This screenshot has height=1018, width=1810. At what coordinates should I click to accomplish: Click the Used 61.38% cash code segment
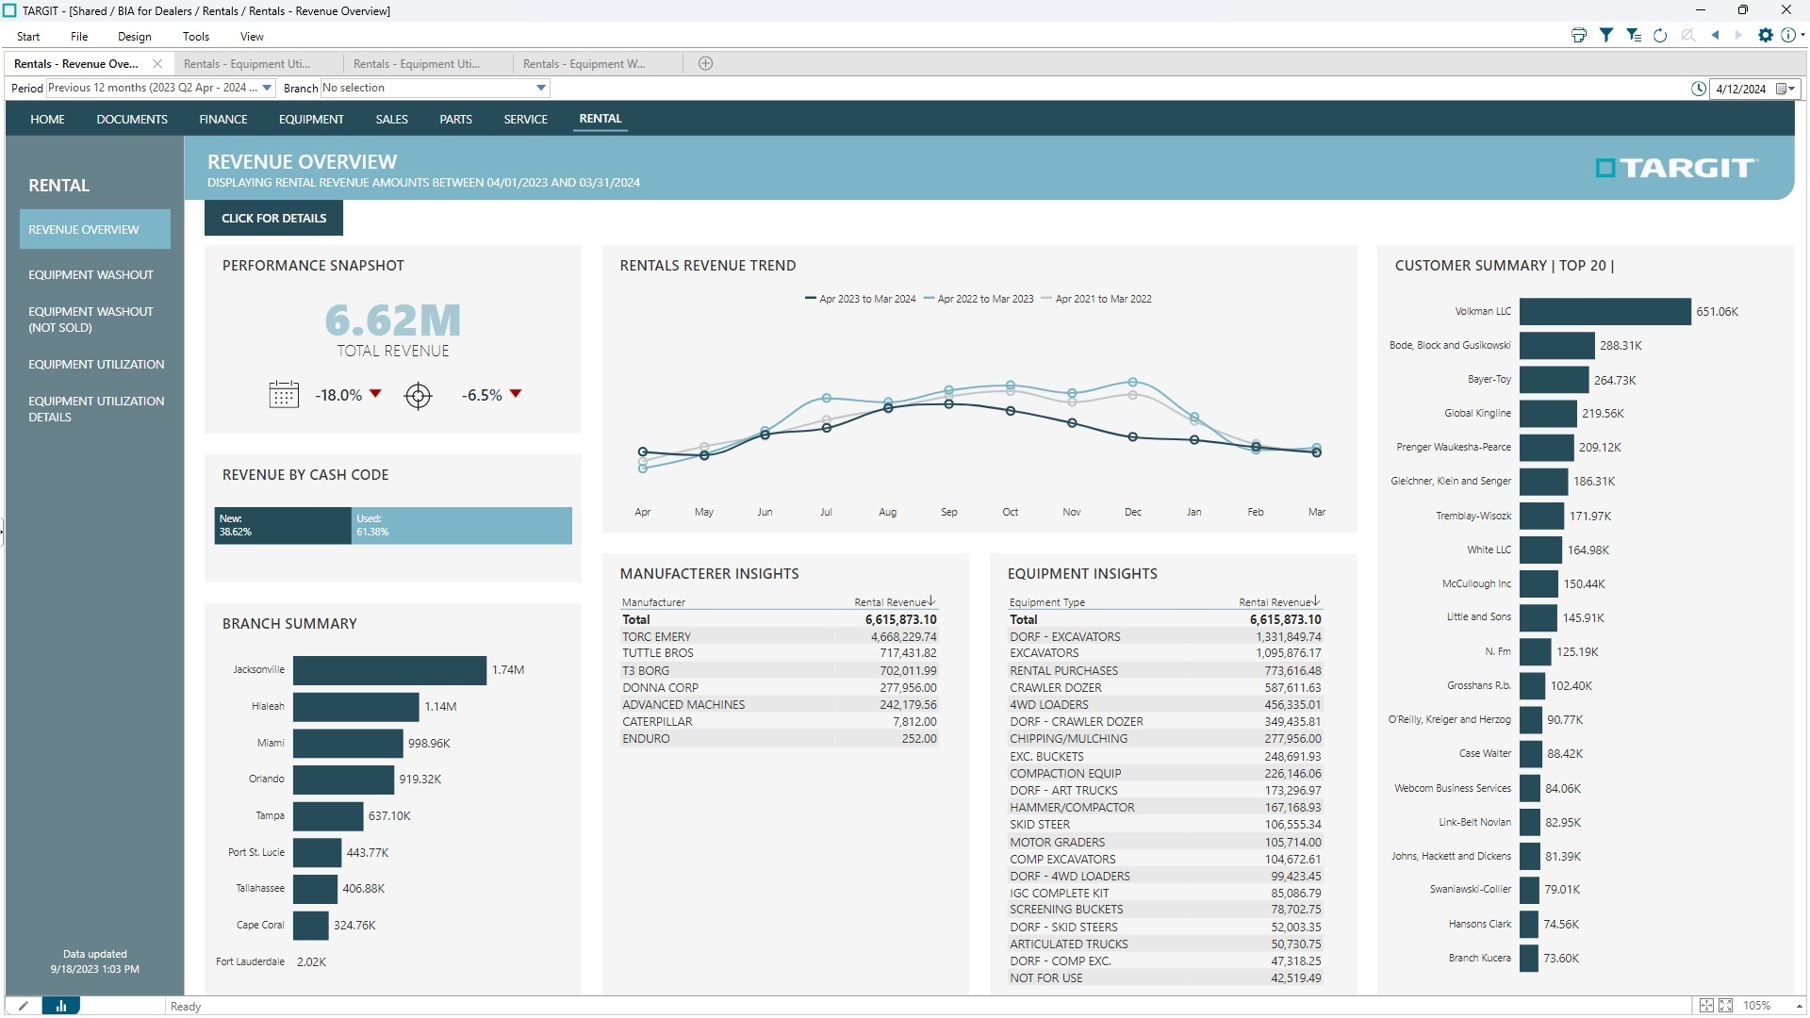(462, 526)
